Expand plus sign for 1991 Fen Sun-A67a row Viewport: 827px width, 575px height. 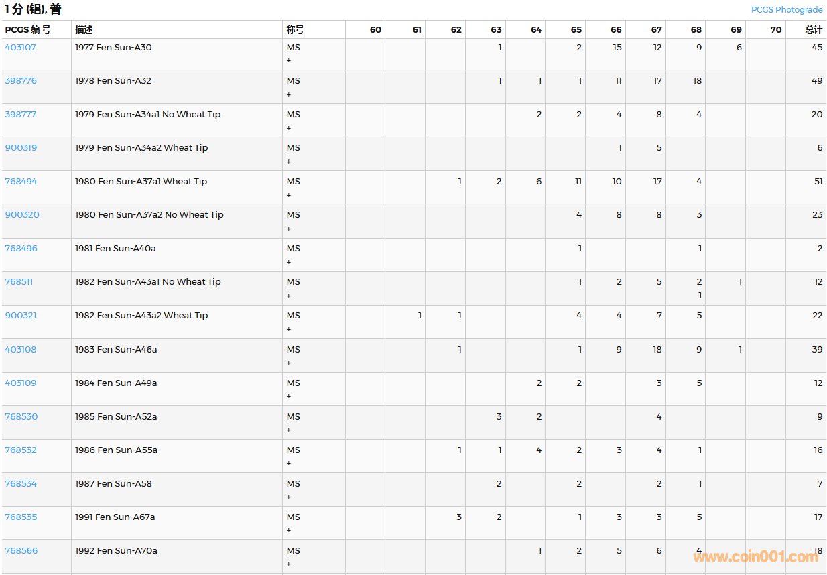(289, 530)
